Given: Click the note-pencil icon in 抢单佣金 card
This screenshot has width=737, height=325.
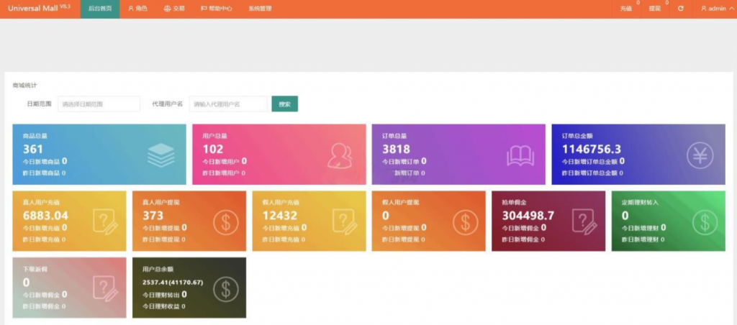Looking at the screenshot, I should (x=585, y=222).
